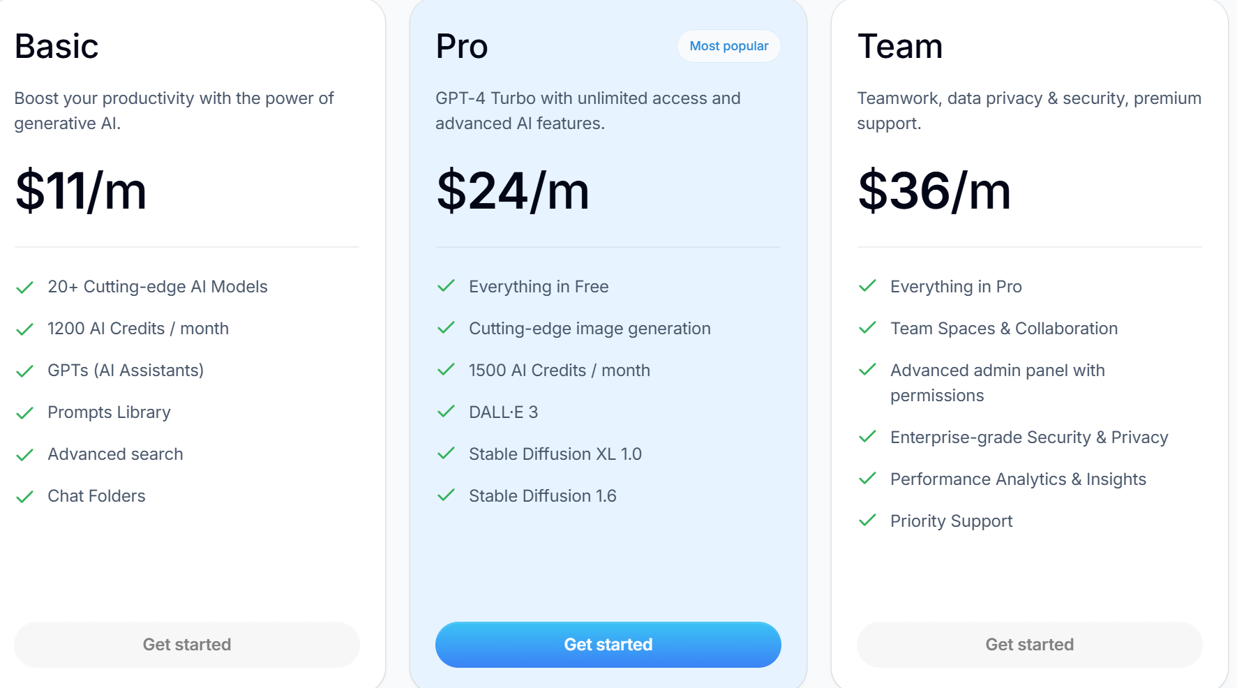Click checkmark beside Stable Diffusion XL 1.0
The height and width of the screenshot is (688, 1237).
447,454
